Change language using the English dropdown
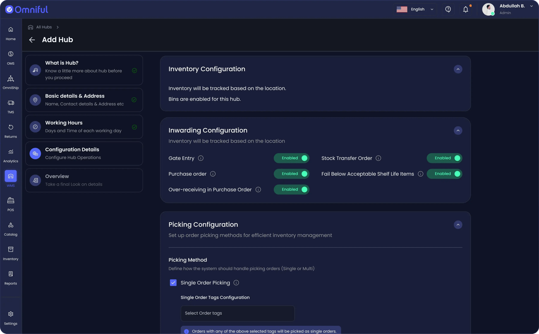Viewport: 539px width, 334px height. [415, 9]
